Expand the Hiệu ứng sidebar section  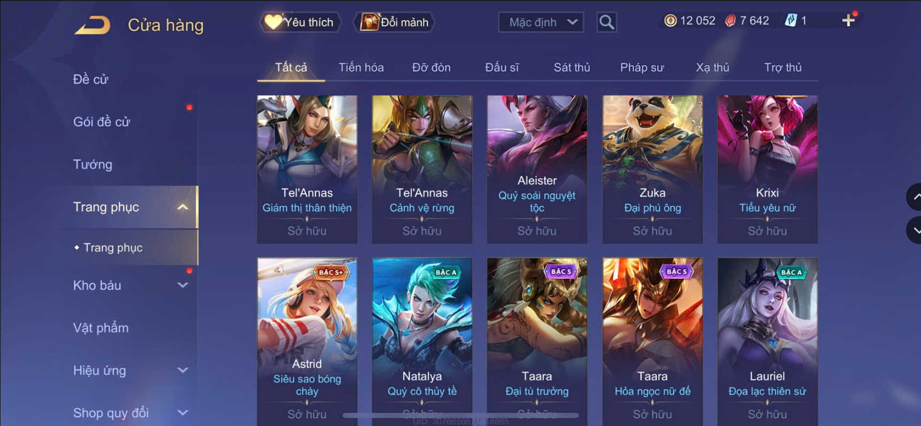click(182, 370)
